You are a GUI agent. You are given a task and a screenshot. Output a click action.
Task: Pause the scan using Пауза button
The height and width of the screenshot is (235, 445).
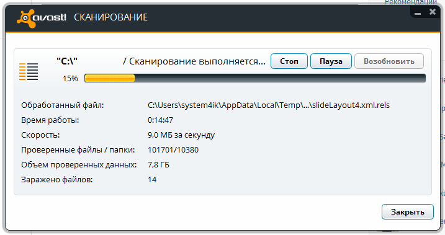[x=331, y=61]
